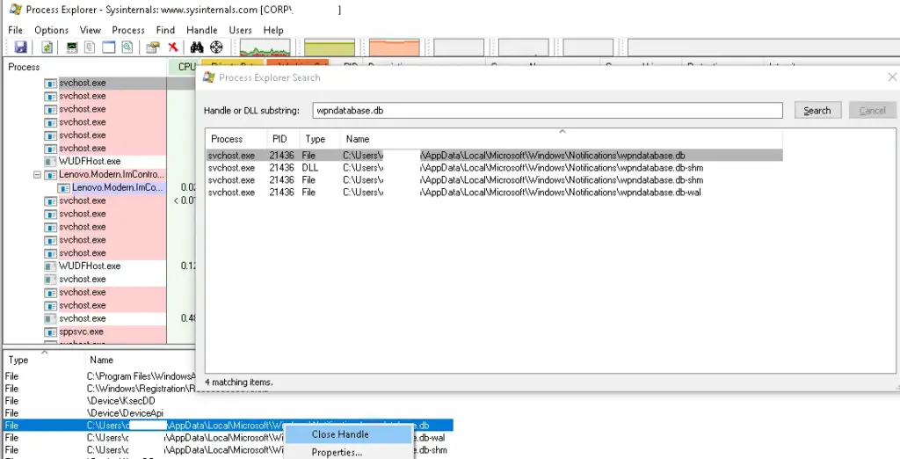The image size is (900, 459).
Task: Click the greyed Cancel button
Action: tap(872, 110)
